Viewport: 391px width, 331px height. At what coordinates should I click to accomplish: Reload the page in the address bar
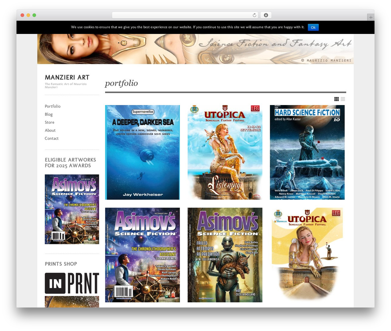coord(254,15)
